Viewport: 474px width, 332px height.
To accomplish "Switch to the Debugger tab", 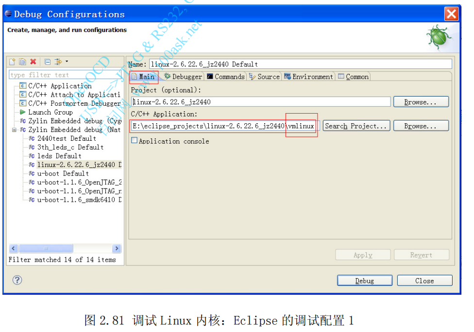I will (183, 76).
